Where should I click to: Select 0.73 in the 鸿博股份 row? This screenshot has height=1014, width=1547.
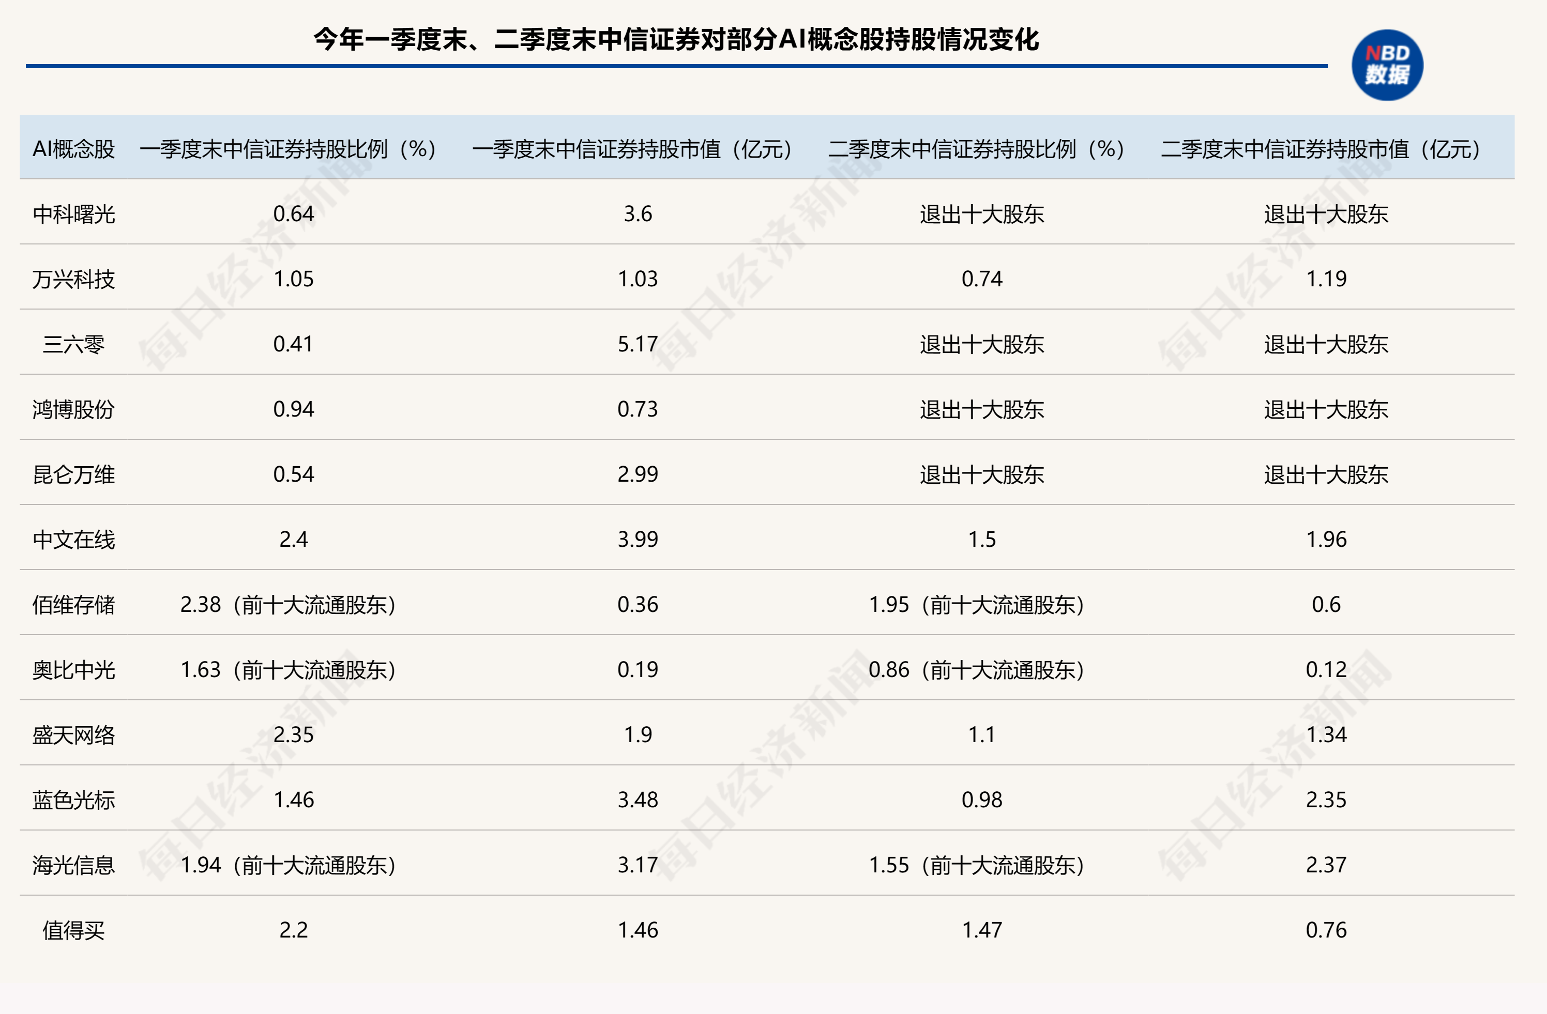638,409
